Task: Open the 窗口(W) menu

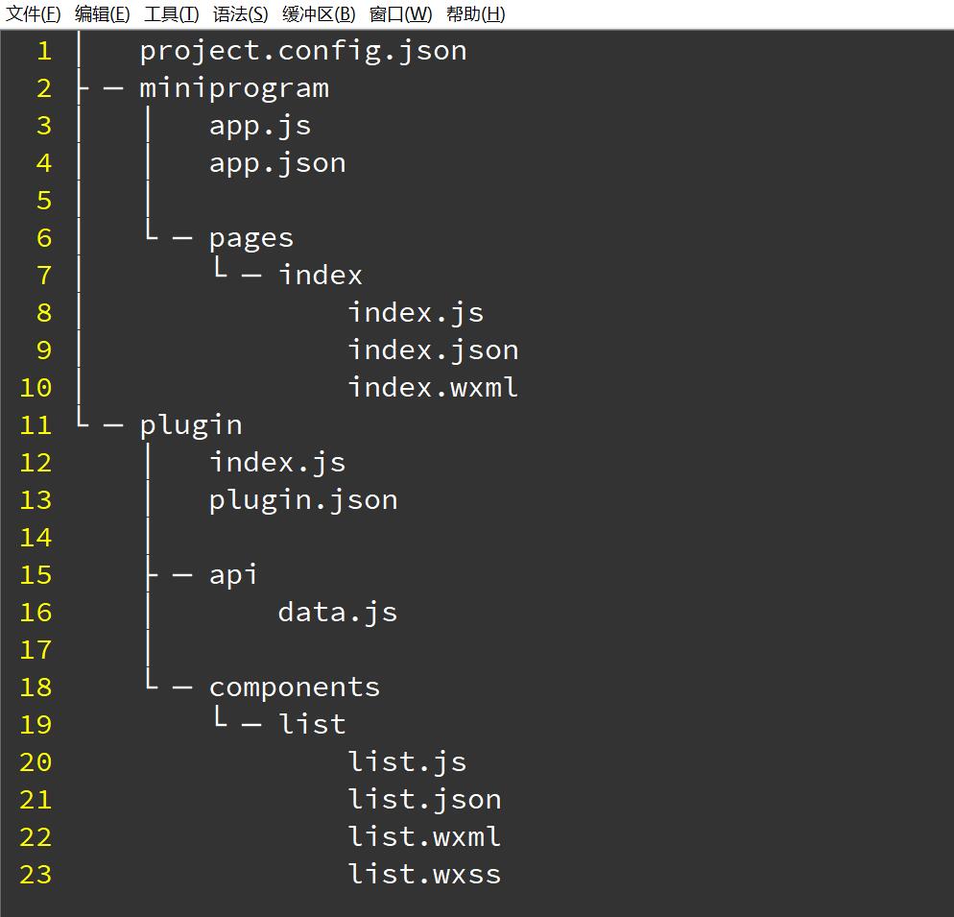Action: click(x=400, y=14)
